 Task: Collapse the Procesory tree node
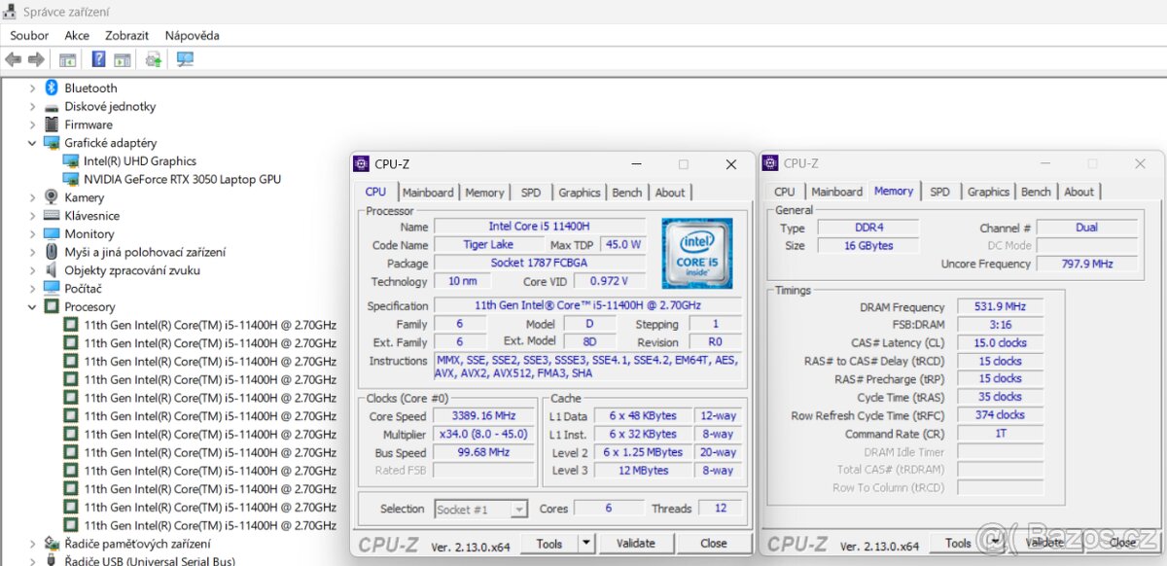coord(32,306)
